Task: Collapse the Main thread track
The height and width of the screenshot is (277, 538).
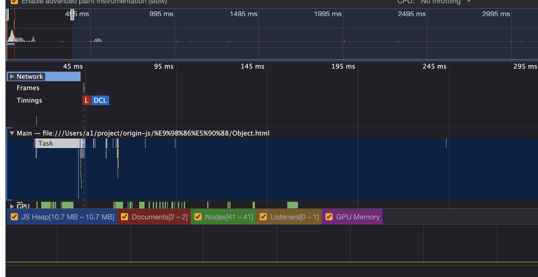Action: tap(12, 133)
